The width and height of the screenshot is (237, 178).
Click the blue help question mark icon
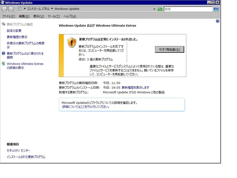[217, 21]
